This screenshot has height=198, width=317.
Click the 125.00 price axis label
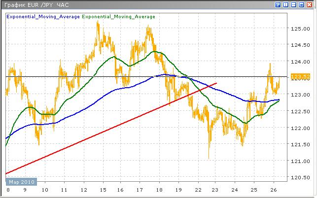click(300, 30)
